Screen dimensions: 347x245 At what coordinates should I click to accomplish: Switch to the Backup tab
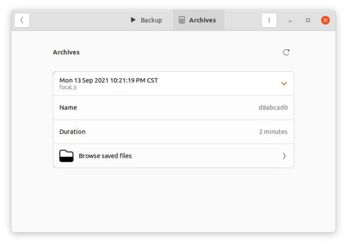tap(146, 20)
